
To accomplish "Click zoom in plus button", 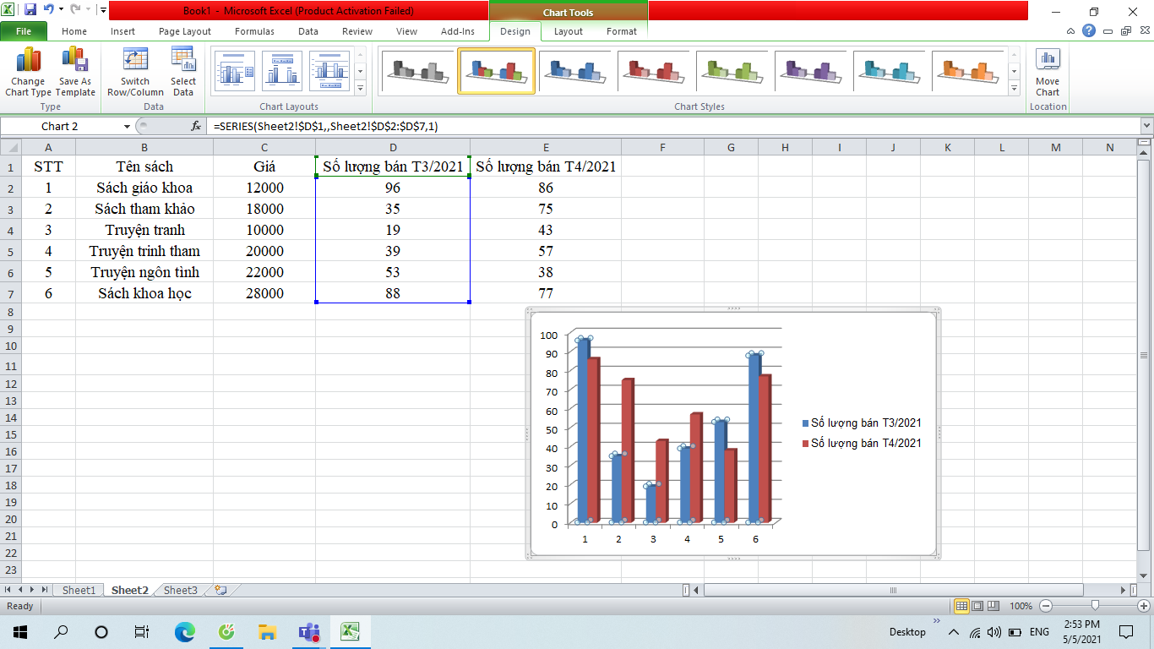I will 1144,606.
